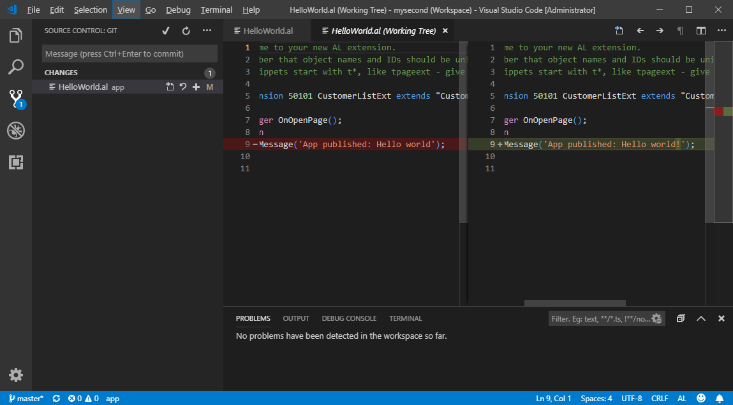Open the Terminal menu
Viewport: 733px width, 405px height.
click(216, 10)
